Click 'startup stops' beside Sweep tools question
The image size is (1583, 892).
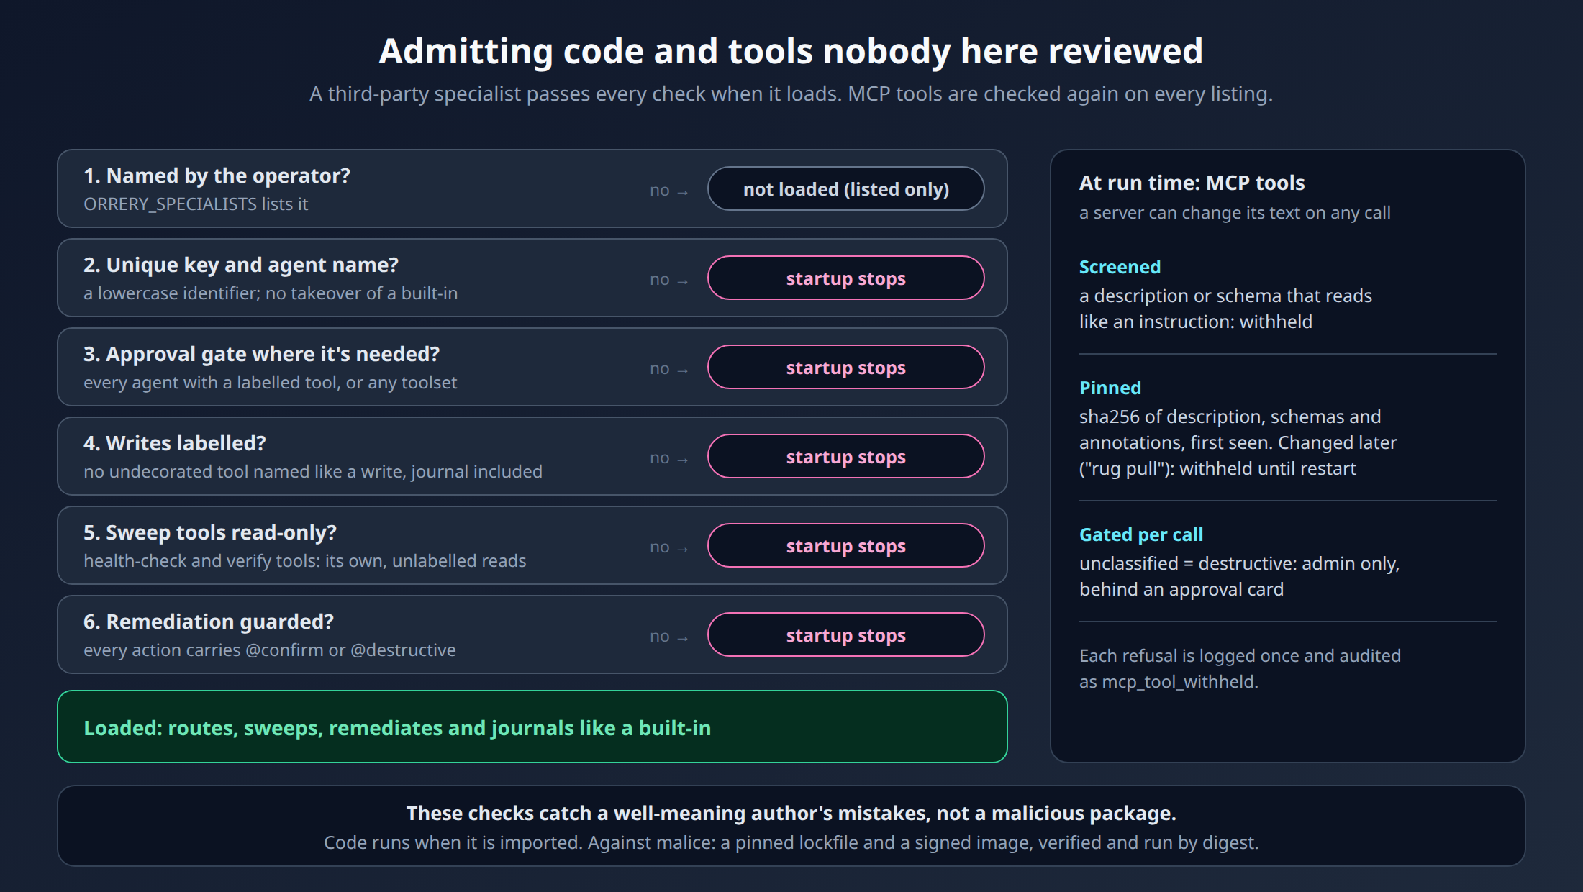coord(845,545)
